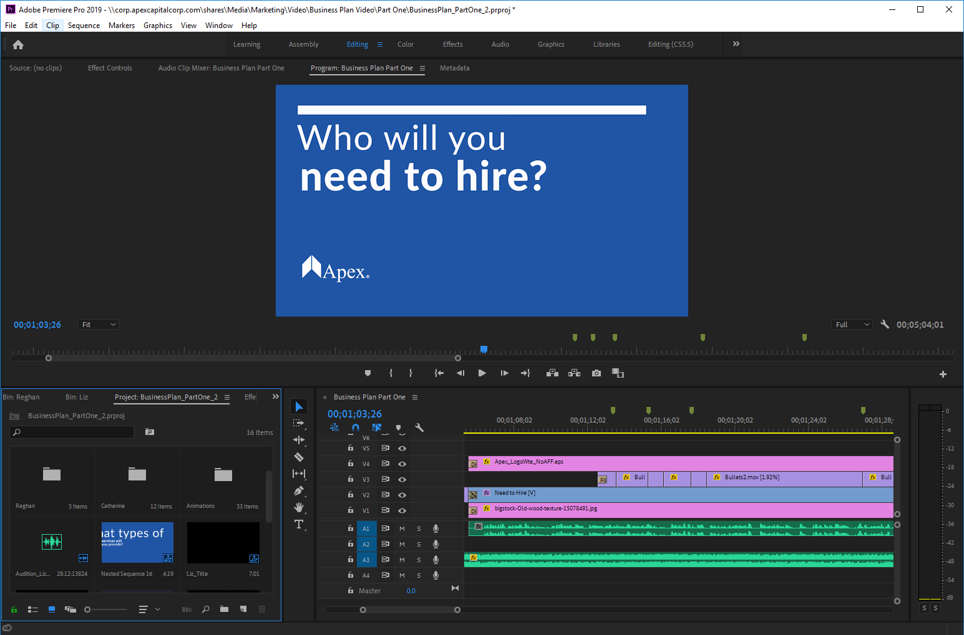This screenshot has width=964, height=635.
Task: Select the Track Select Forward tool
Action: click(299, 423)
